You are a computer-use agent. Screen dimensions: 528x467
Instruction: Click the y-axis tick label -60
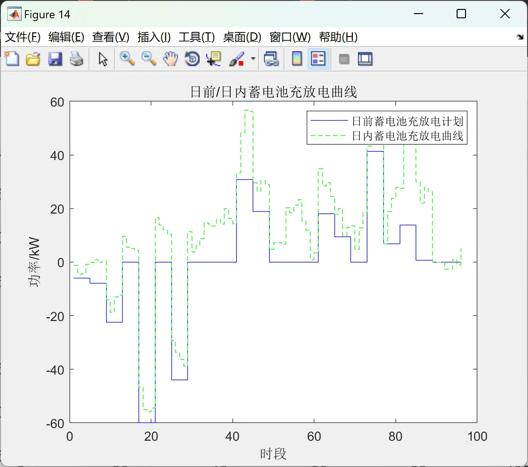[x=55, y=424]
